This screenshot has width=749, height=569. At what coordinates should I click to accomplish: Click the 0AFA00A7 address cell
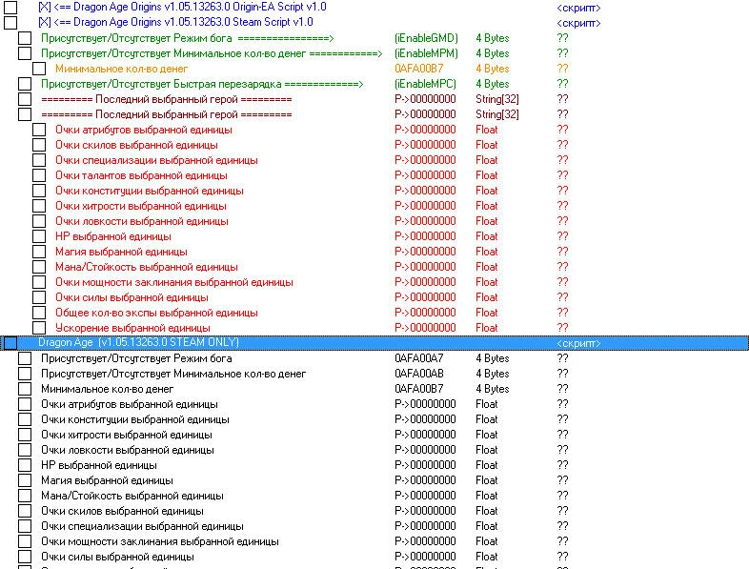click(x=419, y=358)
